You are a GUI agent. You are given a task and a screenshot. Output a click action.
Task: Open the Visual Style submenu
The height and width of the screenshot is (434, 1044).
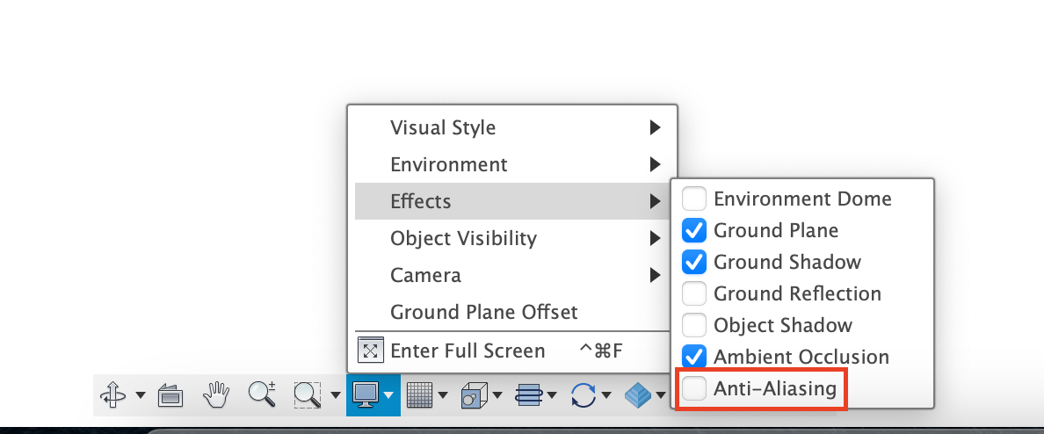[512, 127]
